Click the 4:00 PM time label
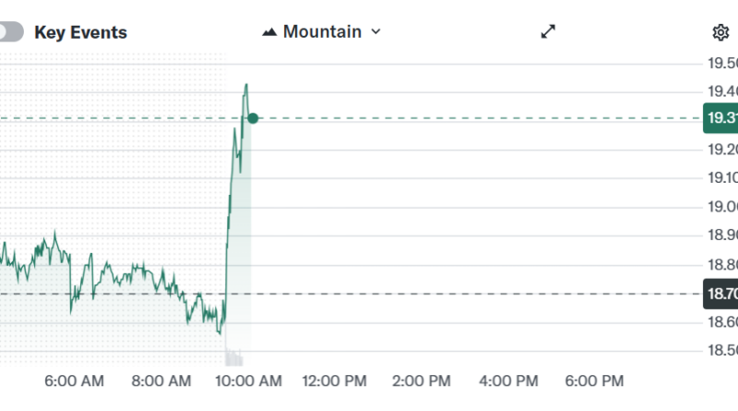The height and width of the screenshot is (411, 738). tap(508, 381)
